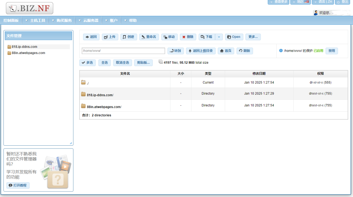Click the 首页 (home) button
The height and width of the screenshot is (197, 353).
pyautogui.click(x=226, y=51)
